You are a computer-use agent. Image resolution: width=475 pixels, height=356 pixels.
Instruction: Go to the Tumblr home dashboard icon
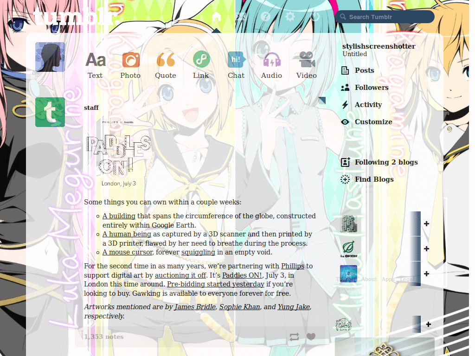[x=216, y=16]
